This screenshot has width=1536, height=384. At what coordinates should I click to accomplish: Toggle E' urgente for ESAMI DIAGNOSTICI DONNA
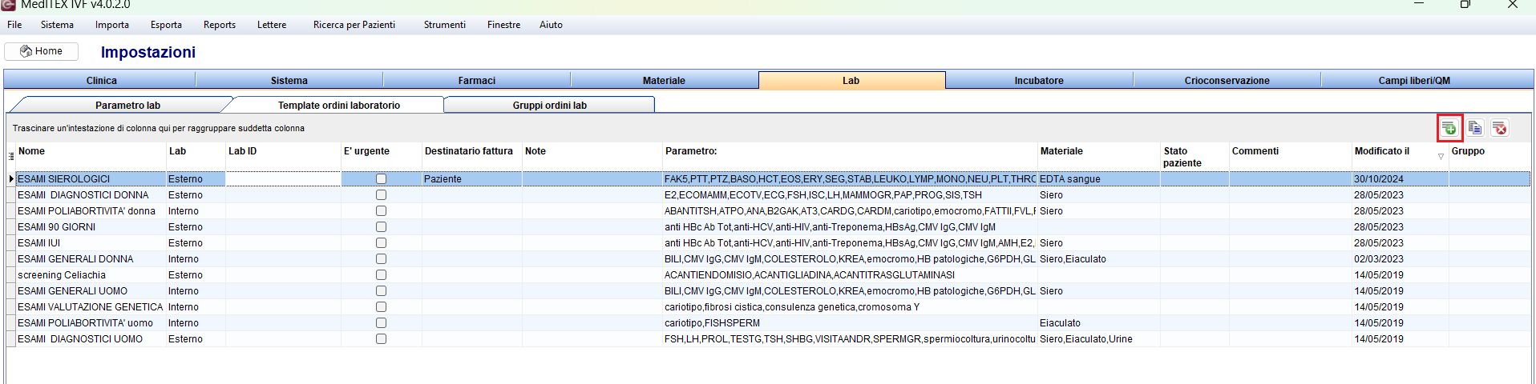pos(381,195)
